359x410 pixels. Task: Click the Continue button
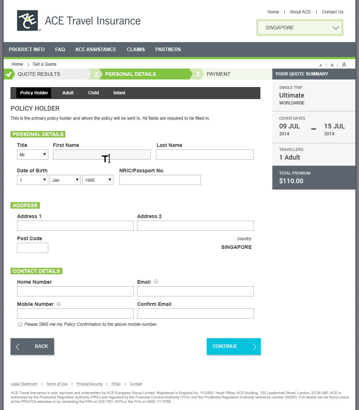tap(234, 347)
